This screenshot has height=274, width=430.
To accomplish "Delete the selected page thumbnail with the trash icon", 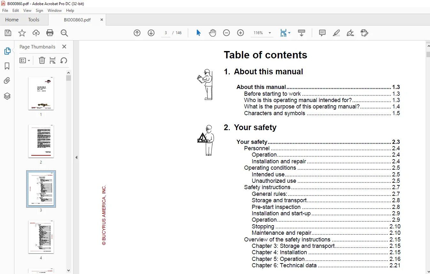I will [x=42, y=60].
